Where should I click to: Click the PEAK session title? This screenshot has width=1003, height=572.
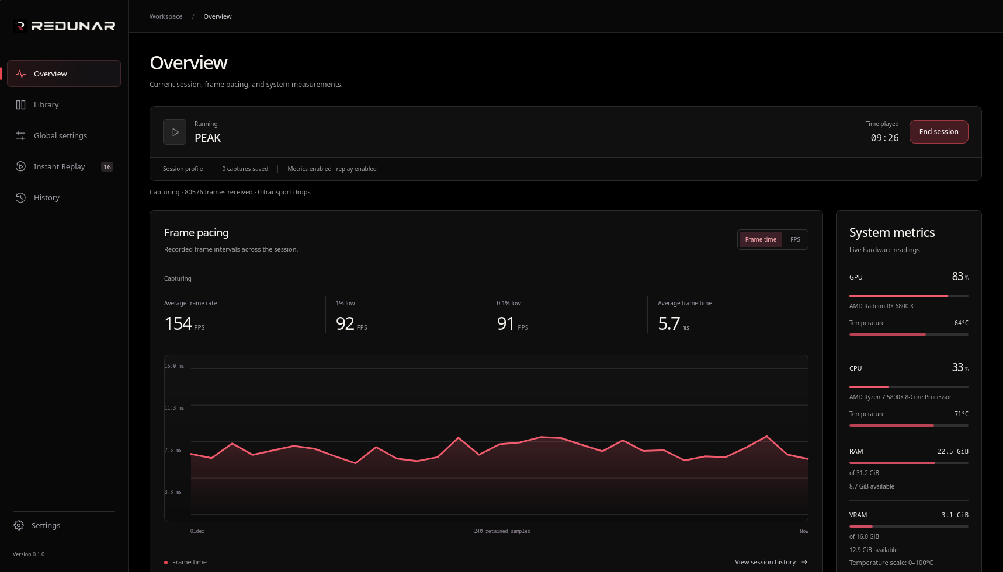[208, 138]
